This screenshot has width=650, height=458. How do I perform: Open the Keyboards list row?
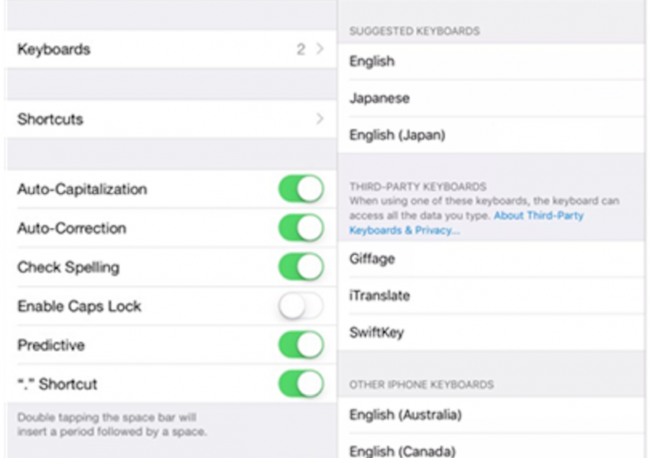[153, 50]
